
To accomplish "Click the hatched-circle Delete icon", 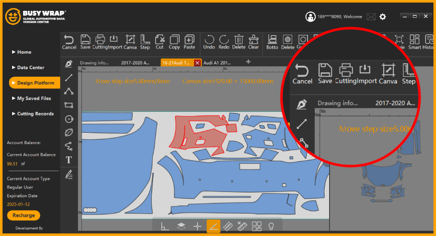I will (x=287, y=40).
